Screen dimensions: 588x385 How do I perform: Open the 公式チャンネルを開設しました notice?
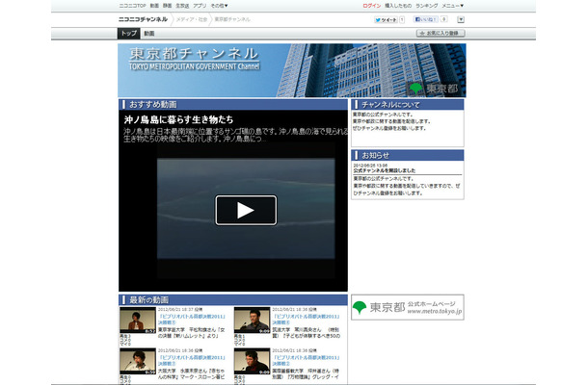pyautogui.click(x=385, y=170)
